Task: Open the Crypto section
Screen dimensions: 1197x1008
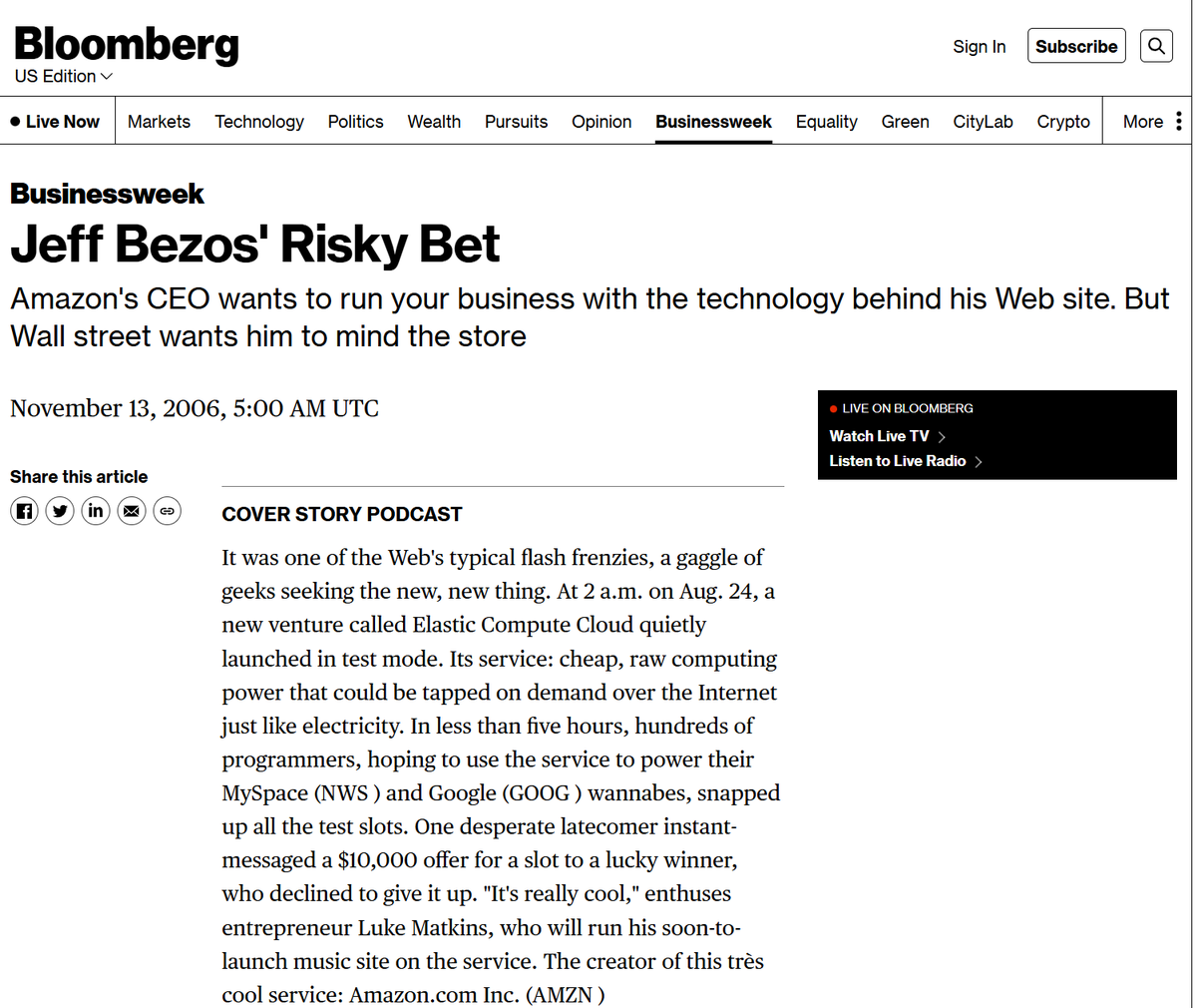Action: (x=1063, y=122)
